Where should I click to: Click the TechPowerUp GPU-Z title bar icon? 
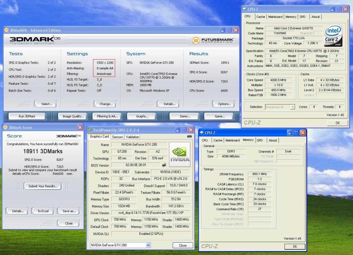tap(90, 130)
